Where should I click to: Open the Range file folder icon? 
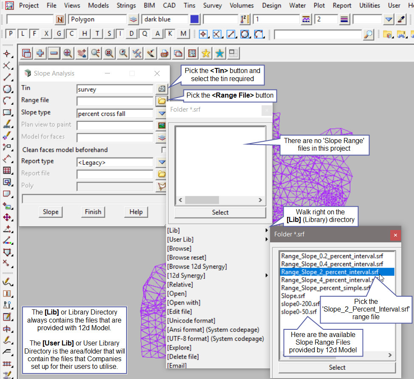coord(162,101)
